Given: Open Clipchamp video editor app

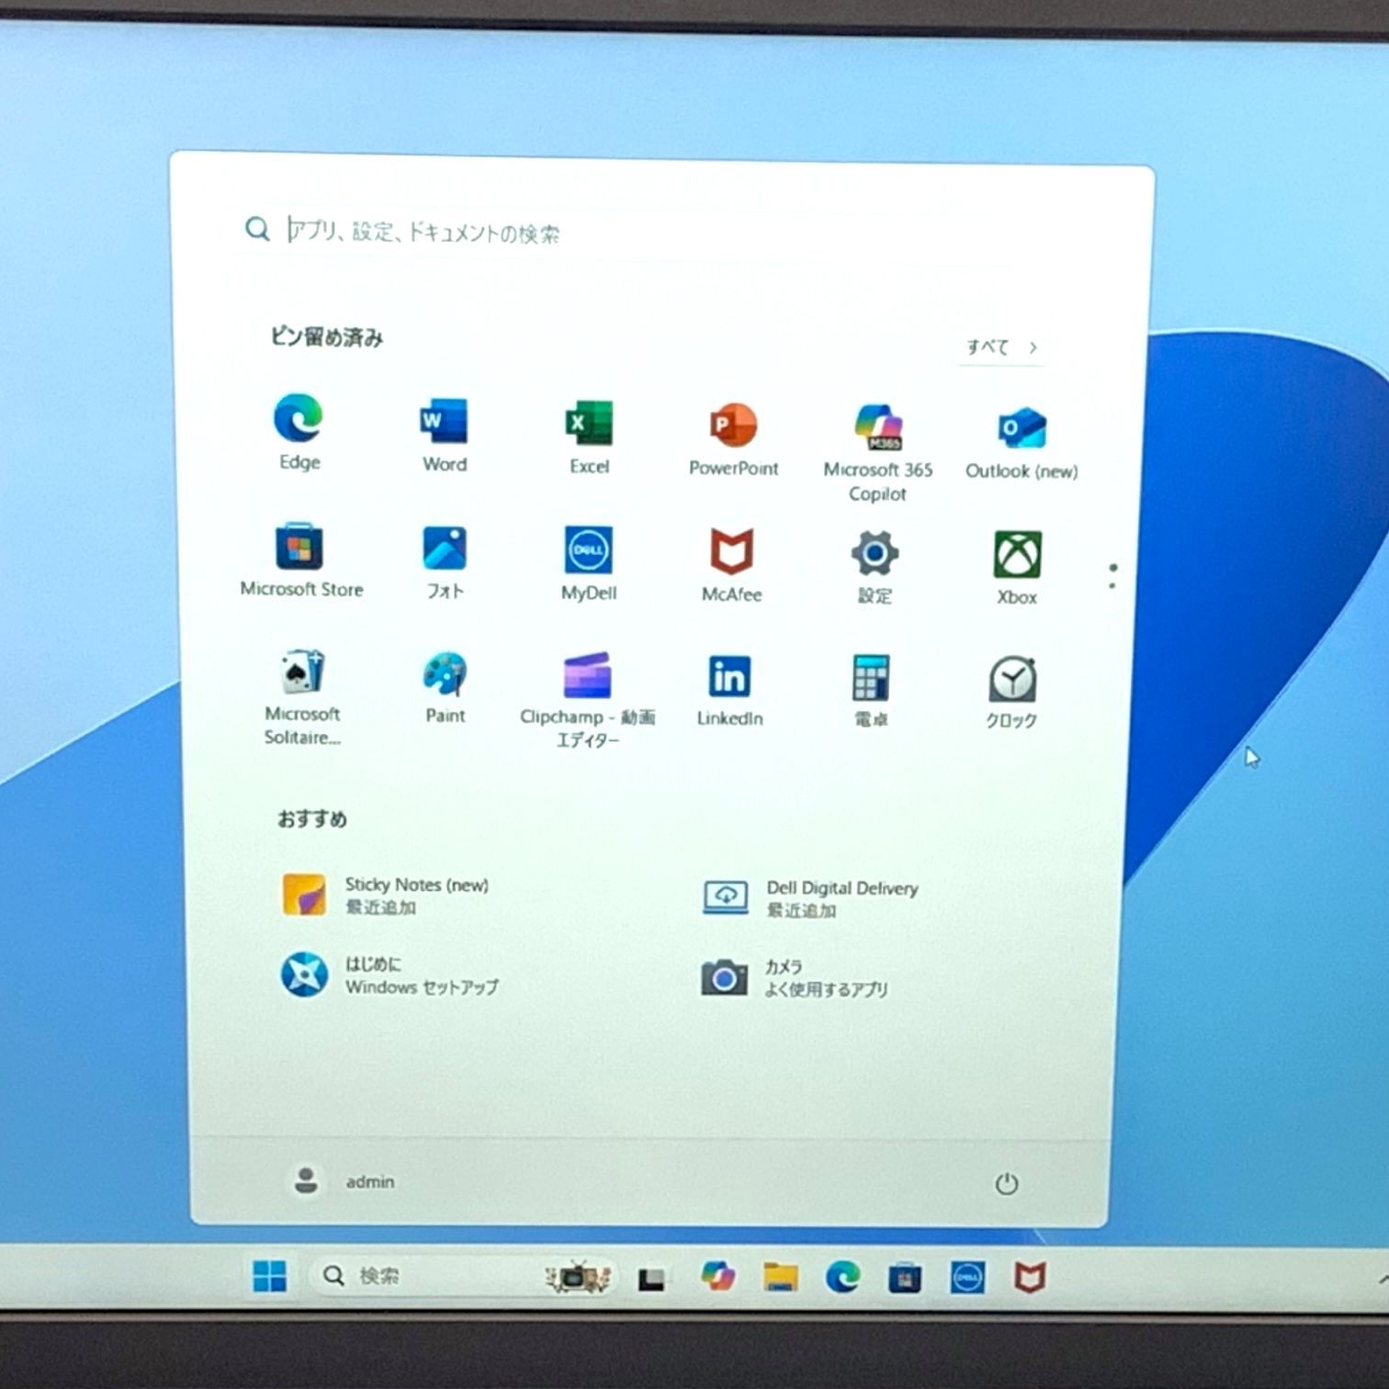Looking at the screenshot, I should 587,701.
